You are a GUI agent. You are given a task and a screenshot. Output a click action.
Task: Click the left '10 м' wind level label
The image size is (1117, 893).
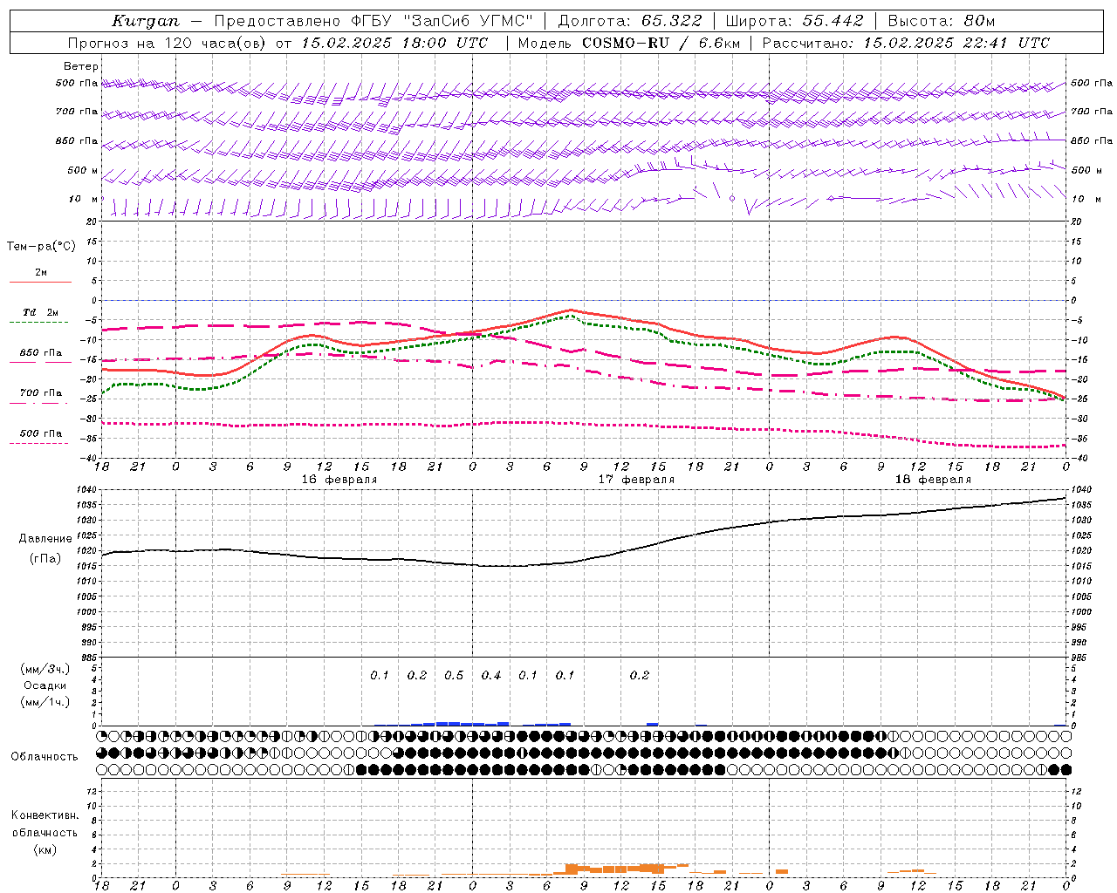(84, 199)
